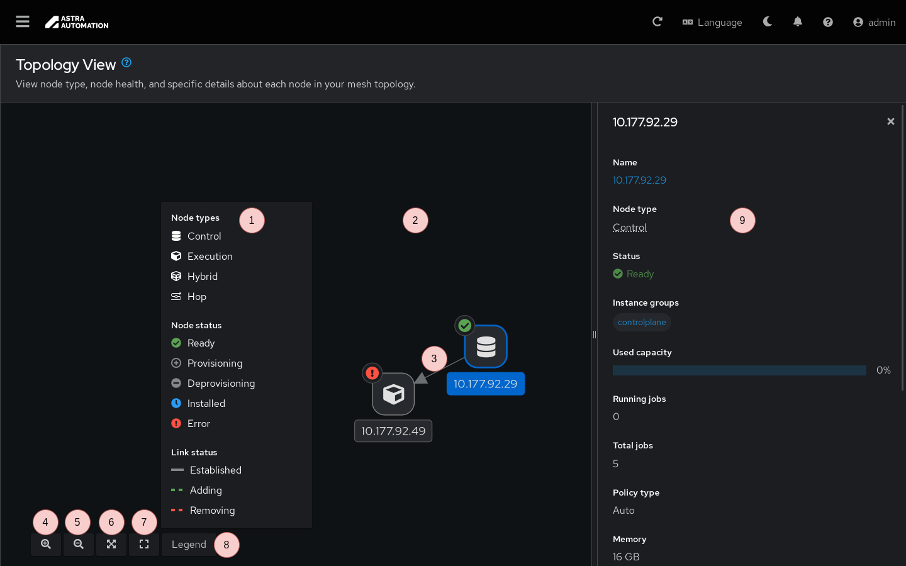
Task: Click the Used capacity progress bar
Action: [739, 370]
